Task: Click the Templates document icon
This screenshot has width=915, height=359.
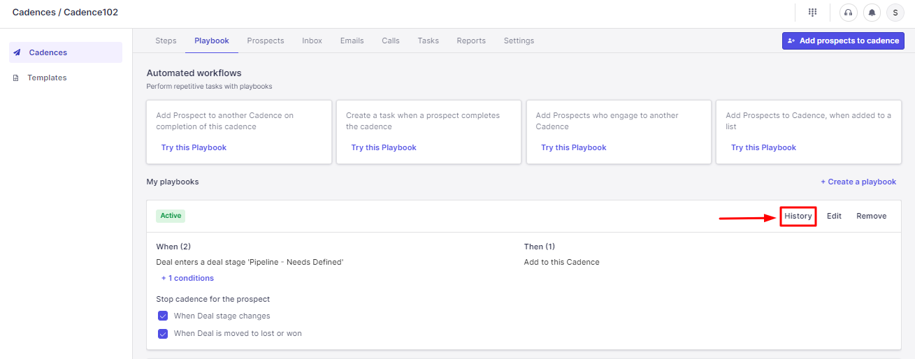Action: tap(17, 78)
